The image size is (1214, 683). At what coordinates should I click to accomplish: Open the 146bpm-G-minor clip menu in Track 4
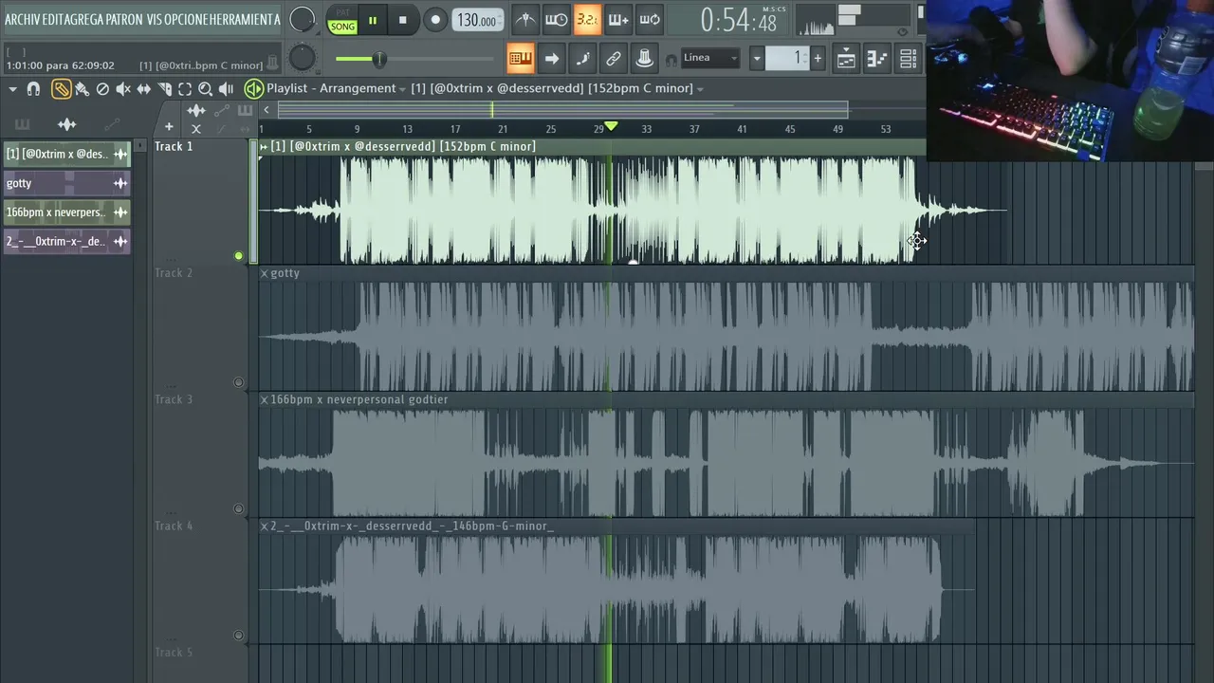point(265,526)
